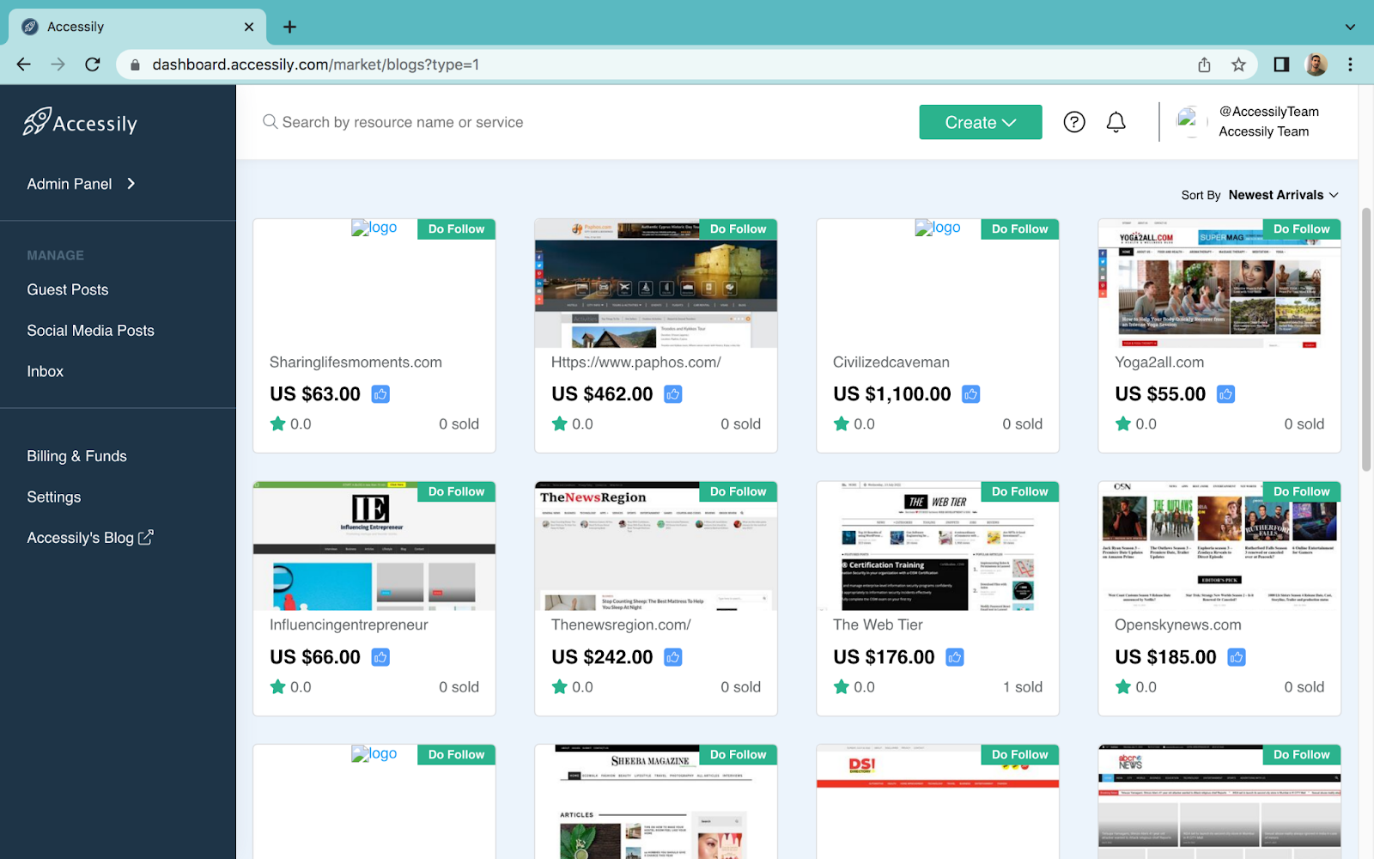
Task: Open Influencingentrepreneur listing title
Action: click(x=349, y=625)
